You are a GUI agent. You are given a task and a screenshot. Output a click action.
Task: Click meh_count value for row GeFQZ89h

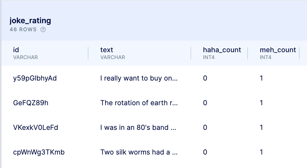pyautogui.click(x=261, y=103)
